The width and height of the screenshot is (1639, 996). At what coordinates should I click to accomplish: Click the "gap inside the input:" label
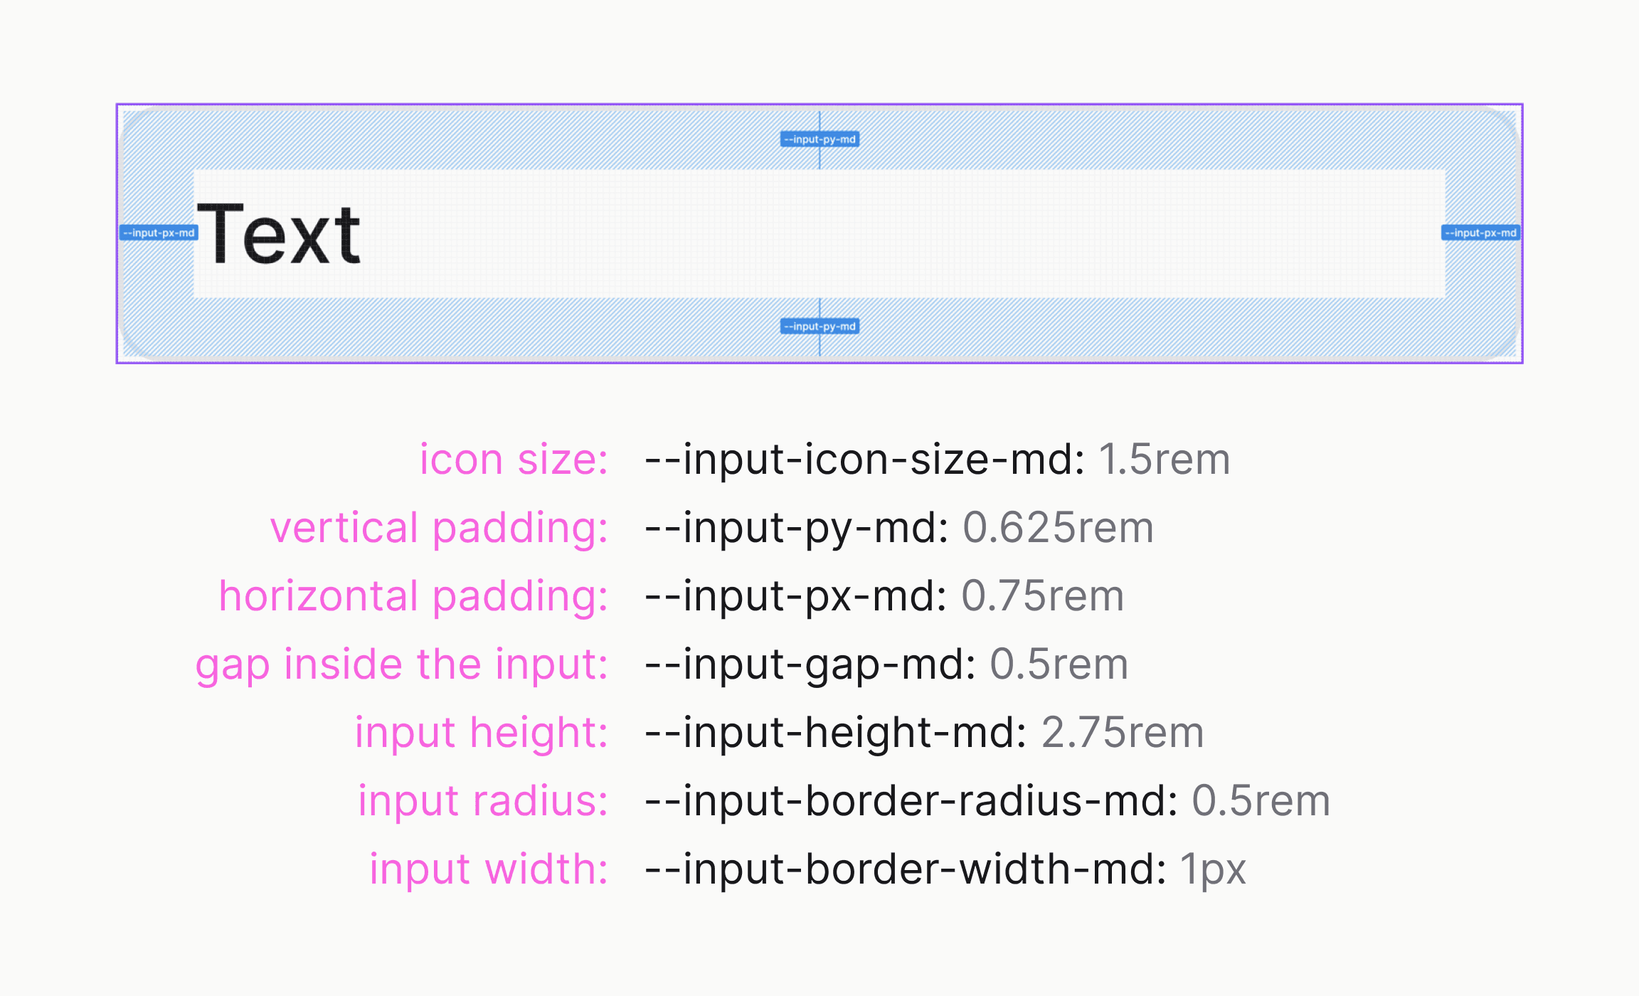[x=402, y=664]
